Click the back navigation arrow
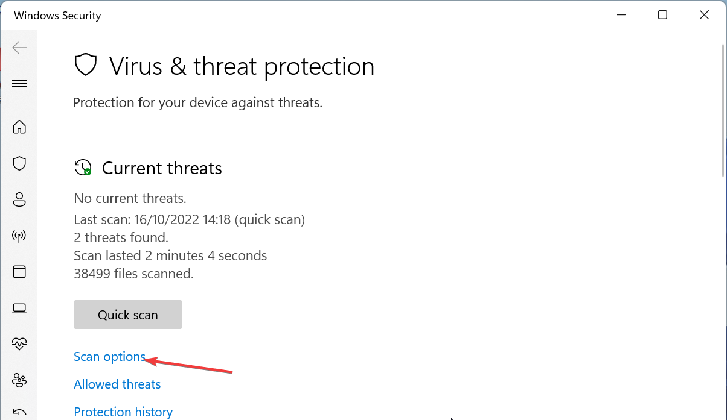The width and height of the screenshot is (727, 420). 19,47
